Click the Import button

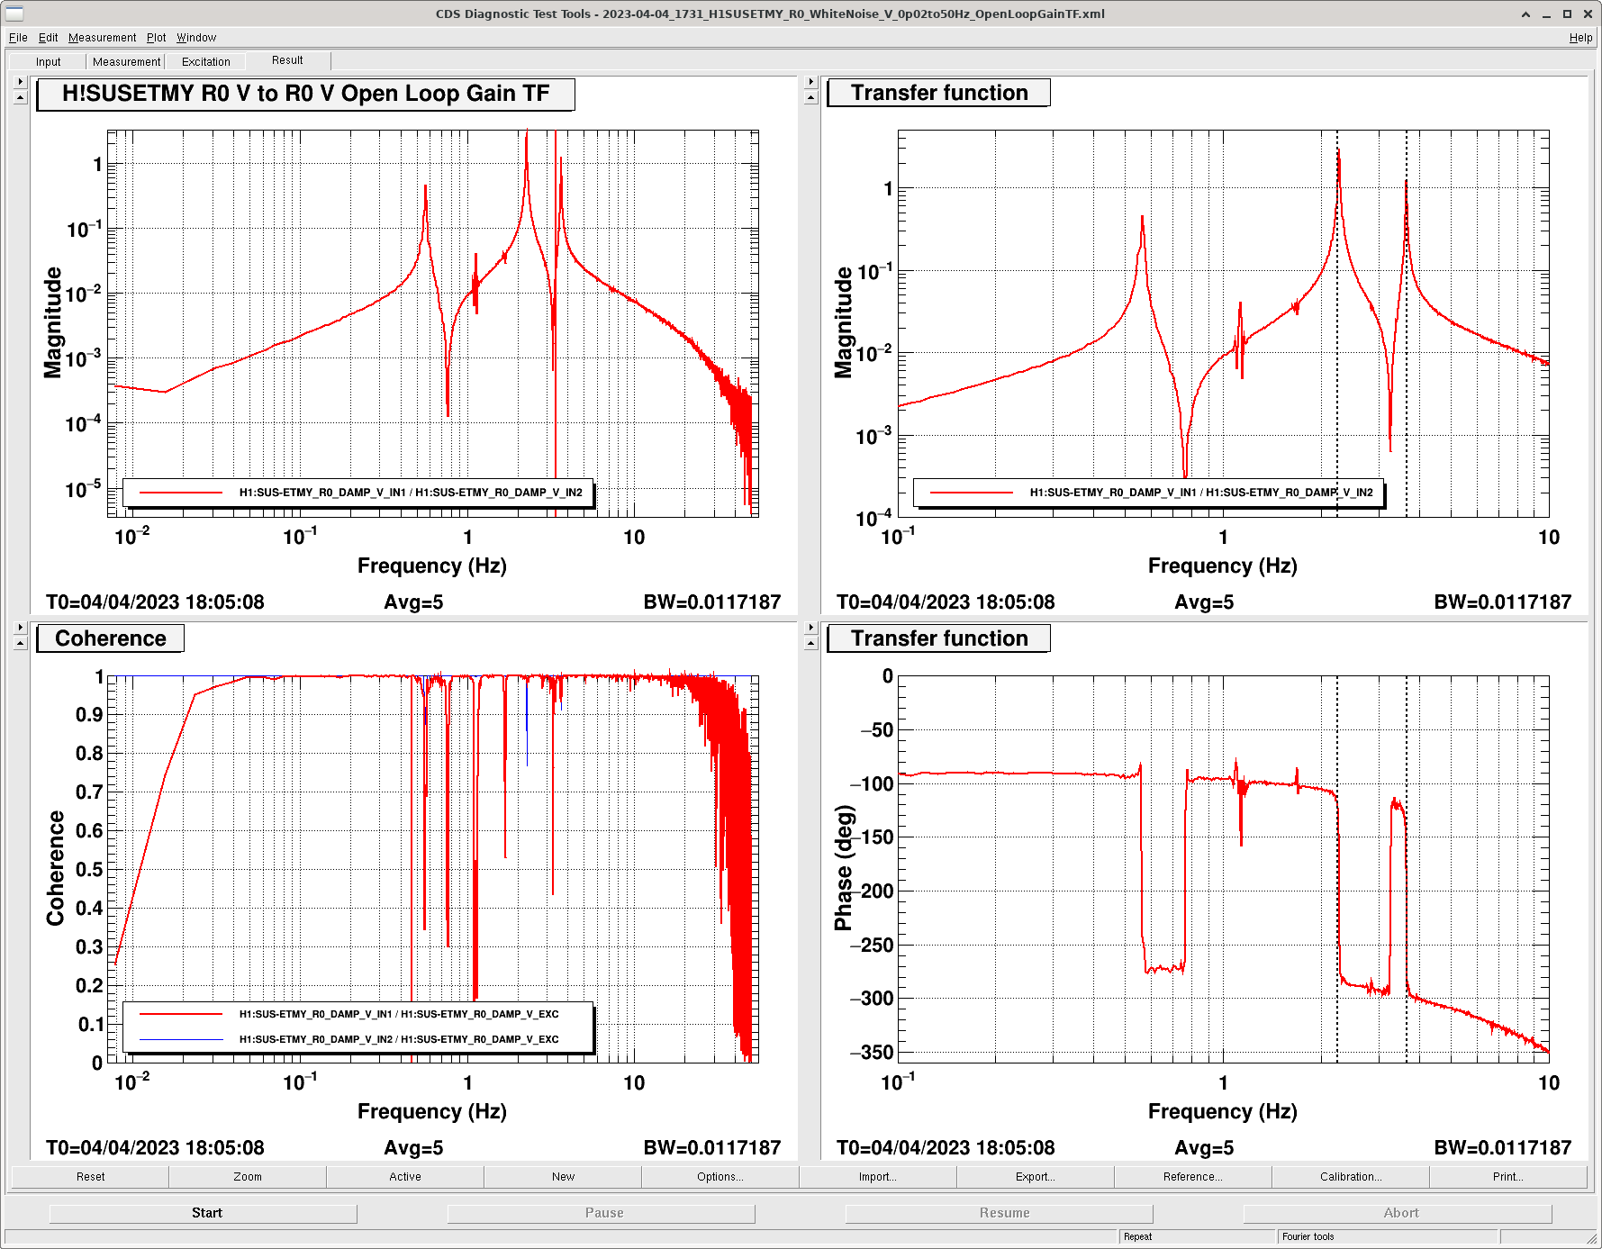[x=878, y=1176]
